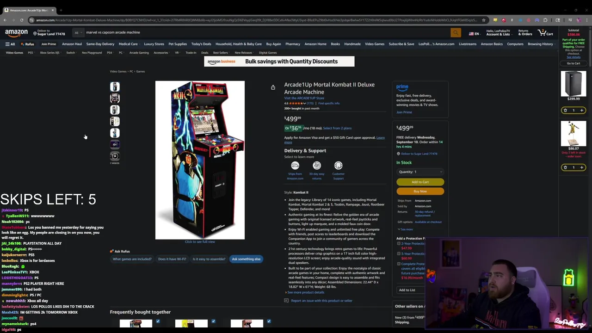This screenshot has height=333, width=592.
Task: Open the shopping Cart icon
Action: click(545, 32)
